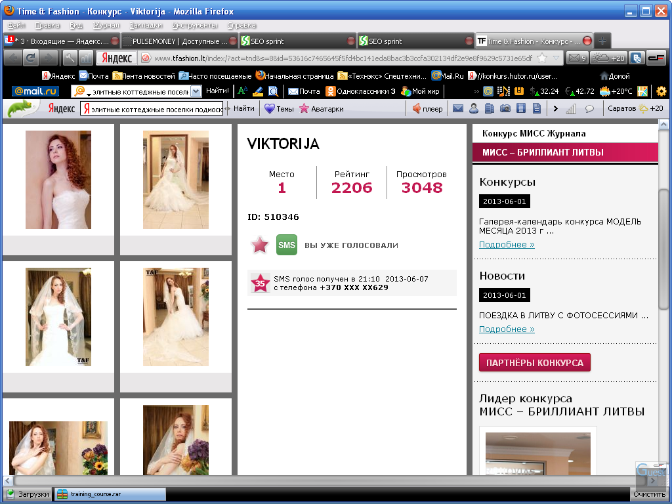The height and width of the screenshot is (504, 672).
Task: Click the euro rate 42.72 indicator
Action: (x=579, y=91)
